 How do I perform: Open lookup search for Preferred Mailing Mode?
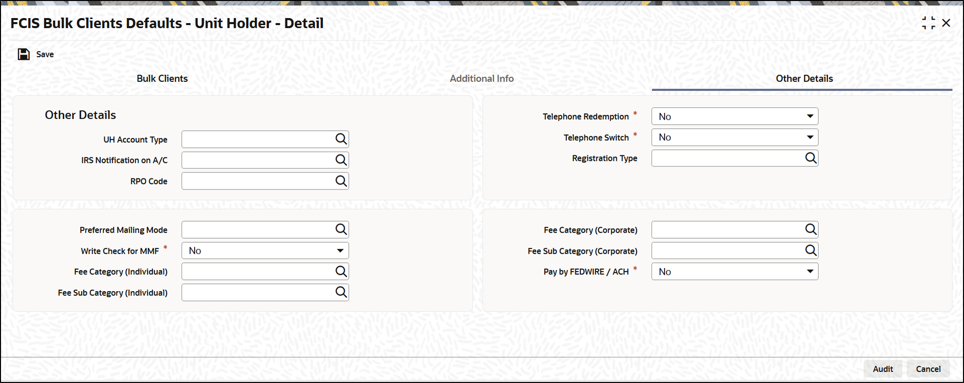pyautogui.click(x=341, y=230)
